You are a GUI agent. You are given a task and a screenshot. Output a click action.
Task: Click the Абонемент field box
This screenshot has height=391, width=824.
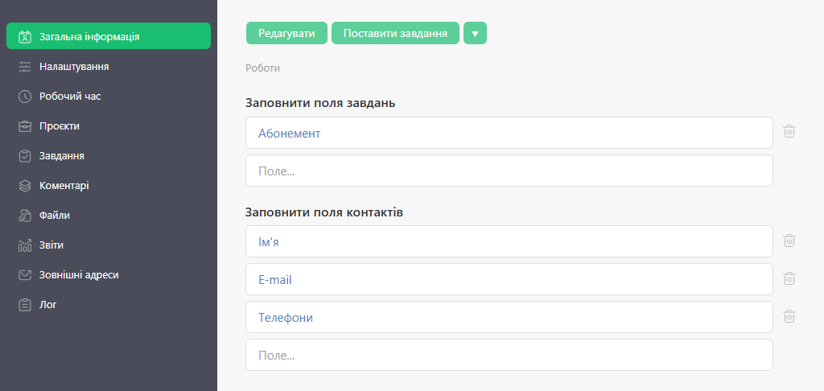click(509, 133)
